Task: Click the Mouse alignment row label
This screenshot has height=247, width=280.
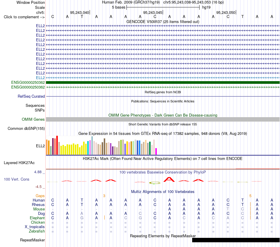Action: 39,209
